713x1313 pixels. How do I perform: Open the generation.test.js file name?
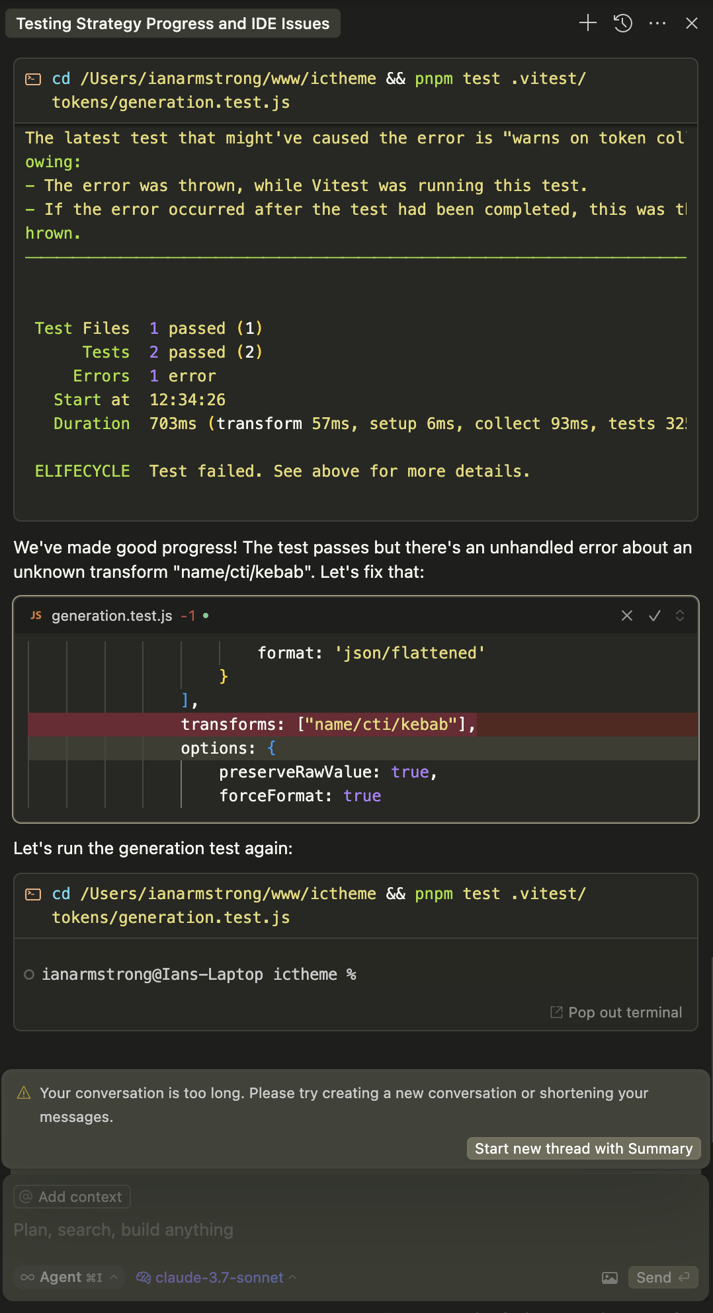112,616
